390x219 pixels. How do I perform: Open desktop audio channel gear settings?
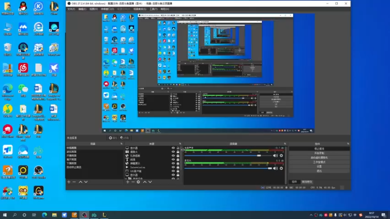[x=281, y=156]
